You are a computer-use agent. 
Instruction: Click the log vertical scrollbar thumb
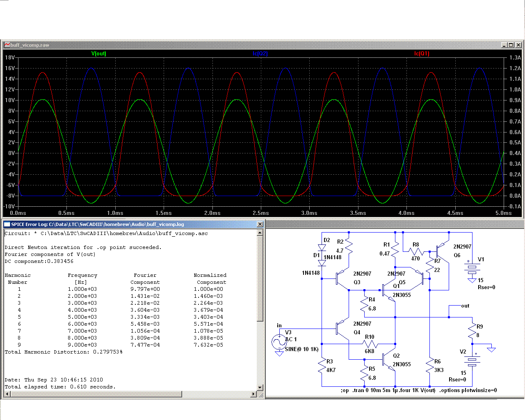click(260, 278)
